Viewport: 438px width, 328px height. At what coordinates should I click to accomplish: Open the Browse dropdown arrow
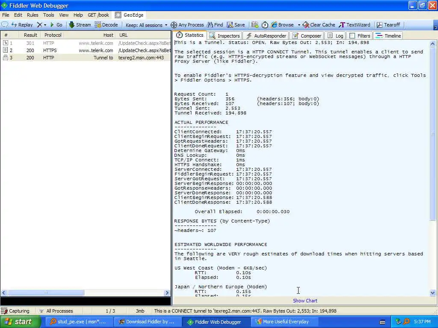(x=299, y=25)
